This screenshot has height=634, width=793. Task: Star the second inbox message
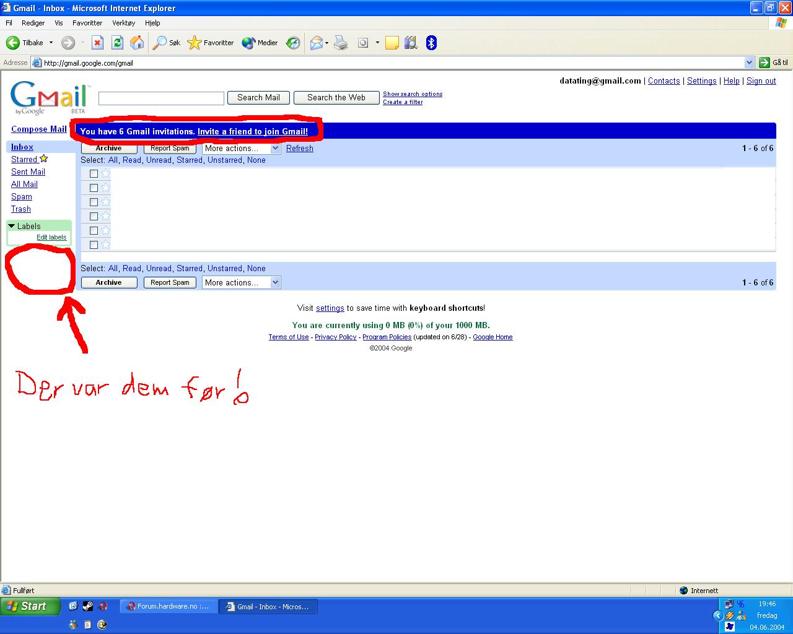click(x=105, y=188)
